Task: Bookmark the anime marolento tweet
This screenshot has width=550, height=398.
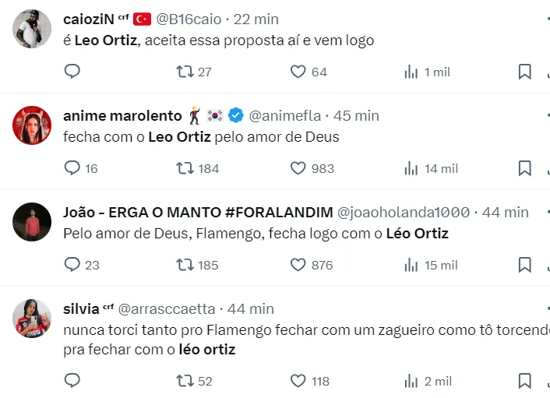Action: point(524,168)
